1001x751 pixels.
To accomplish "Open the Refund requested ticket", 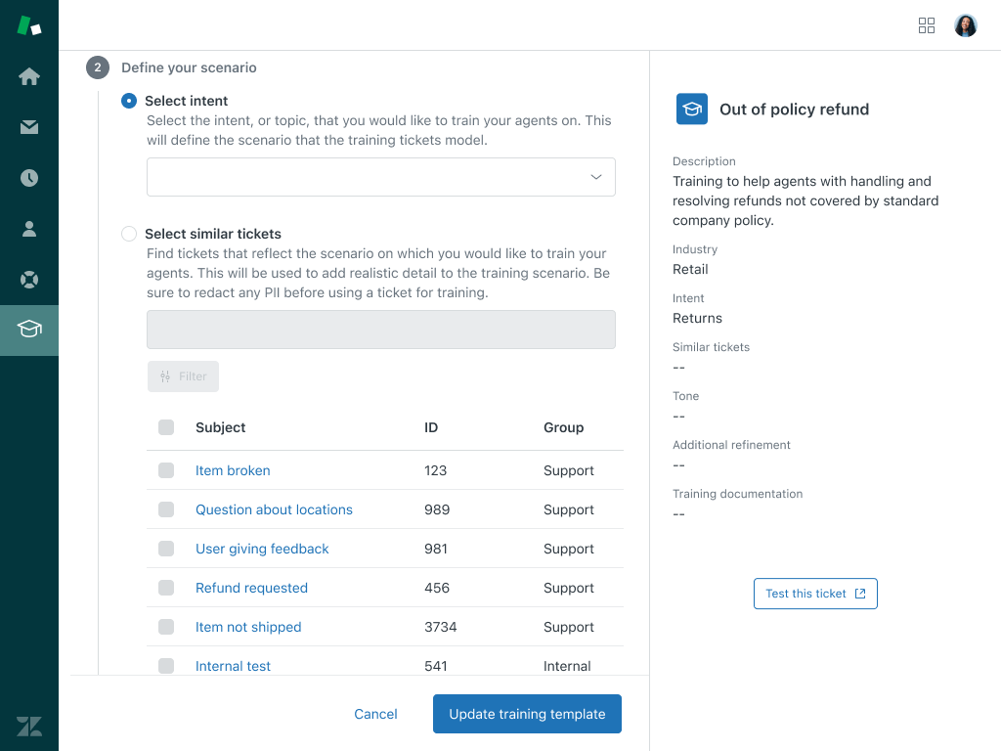I will pos(251,588).
